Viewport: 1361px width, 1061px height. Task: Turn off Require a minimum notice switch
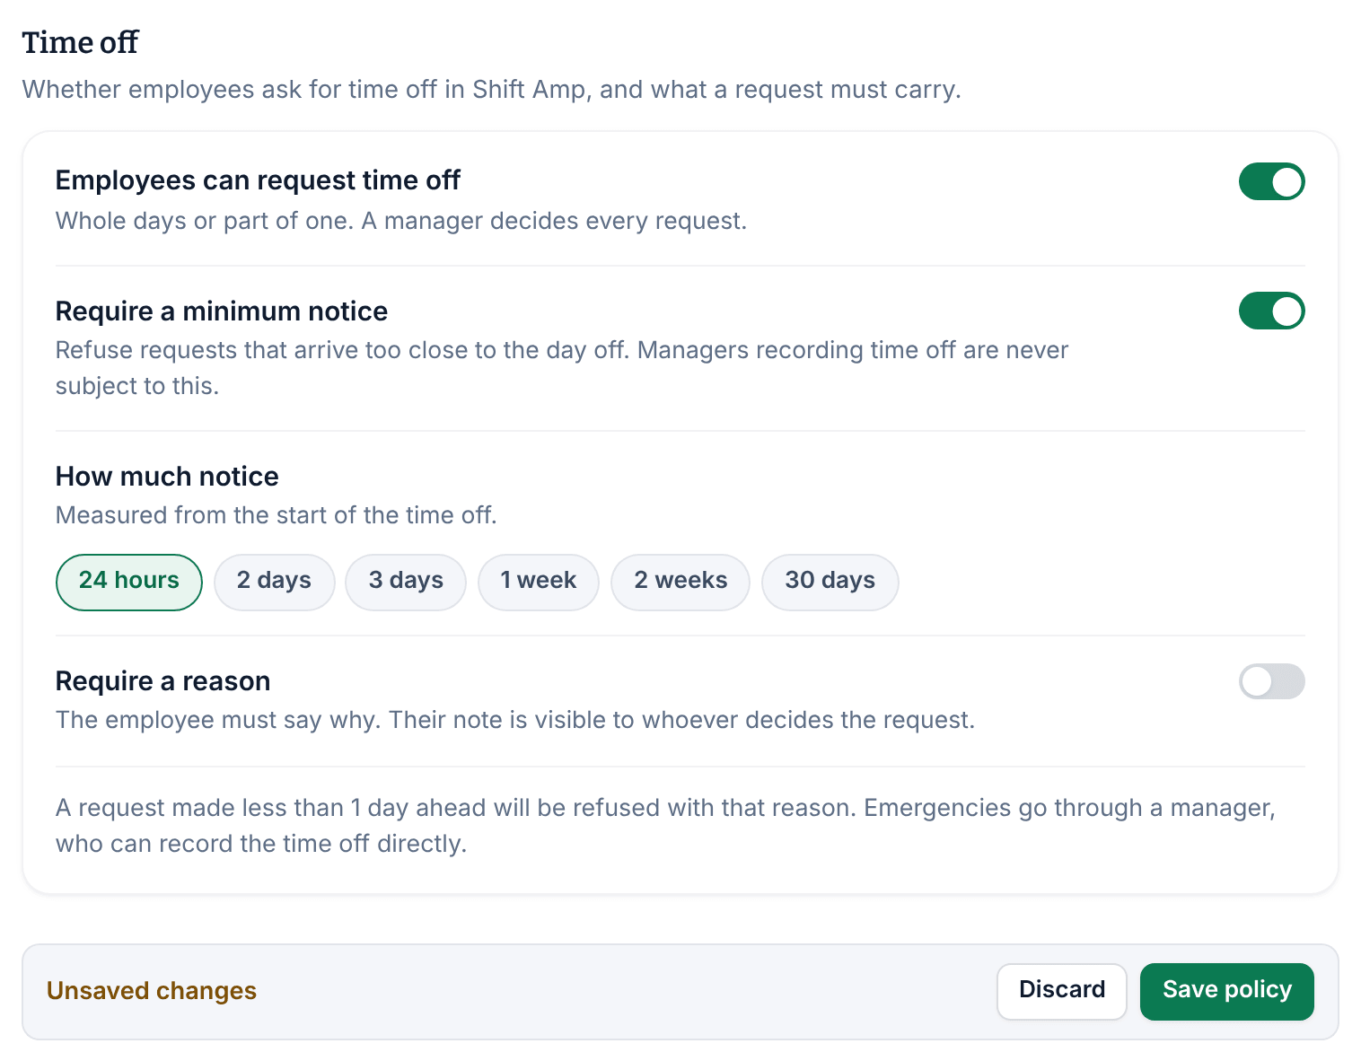pos(1271,311)
